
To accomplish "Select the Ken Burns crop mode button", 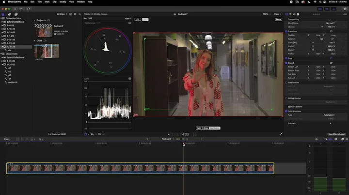I will [x=215, y=128].
